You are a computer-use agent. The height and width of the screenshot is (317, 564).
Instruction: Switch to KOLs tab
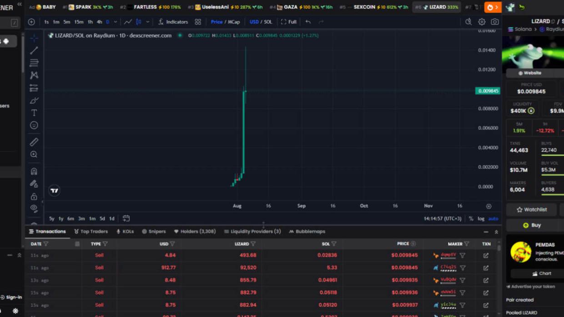coord(125,232)
